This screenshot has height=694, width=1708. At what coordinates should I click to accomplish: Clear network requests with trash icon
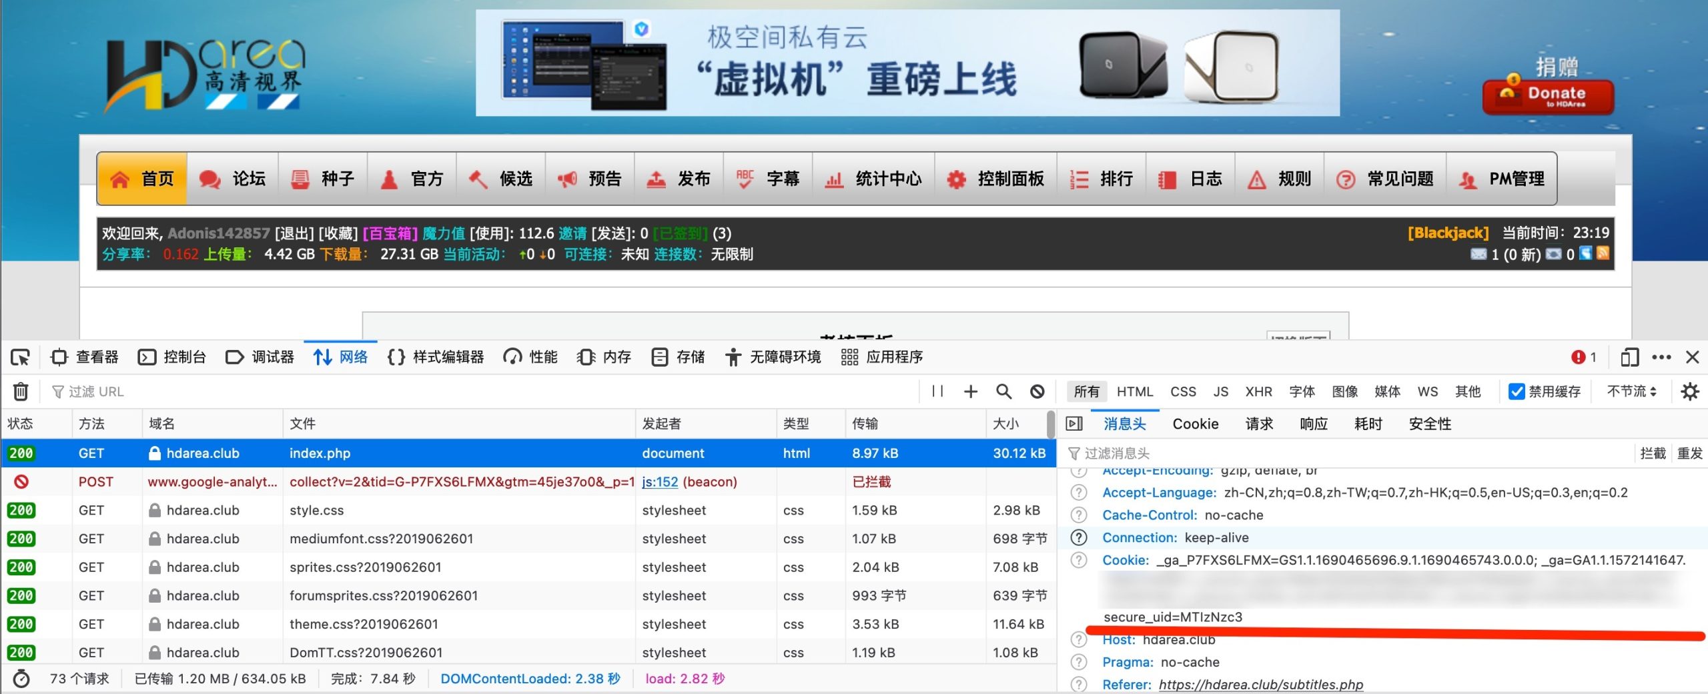[x=21, y=391]
